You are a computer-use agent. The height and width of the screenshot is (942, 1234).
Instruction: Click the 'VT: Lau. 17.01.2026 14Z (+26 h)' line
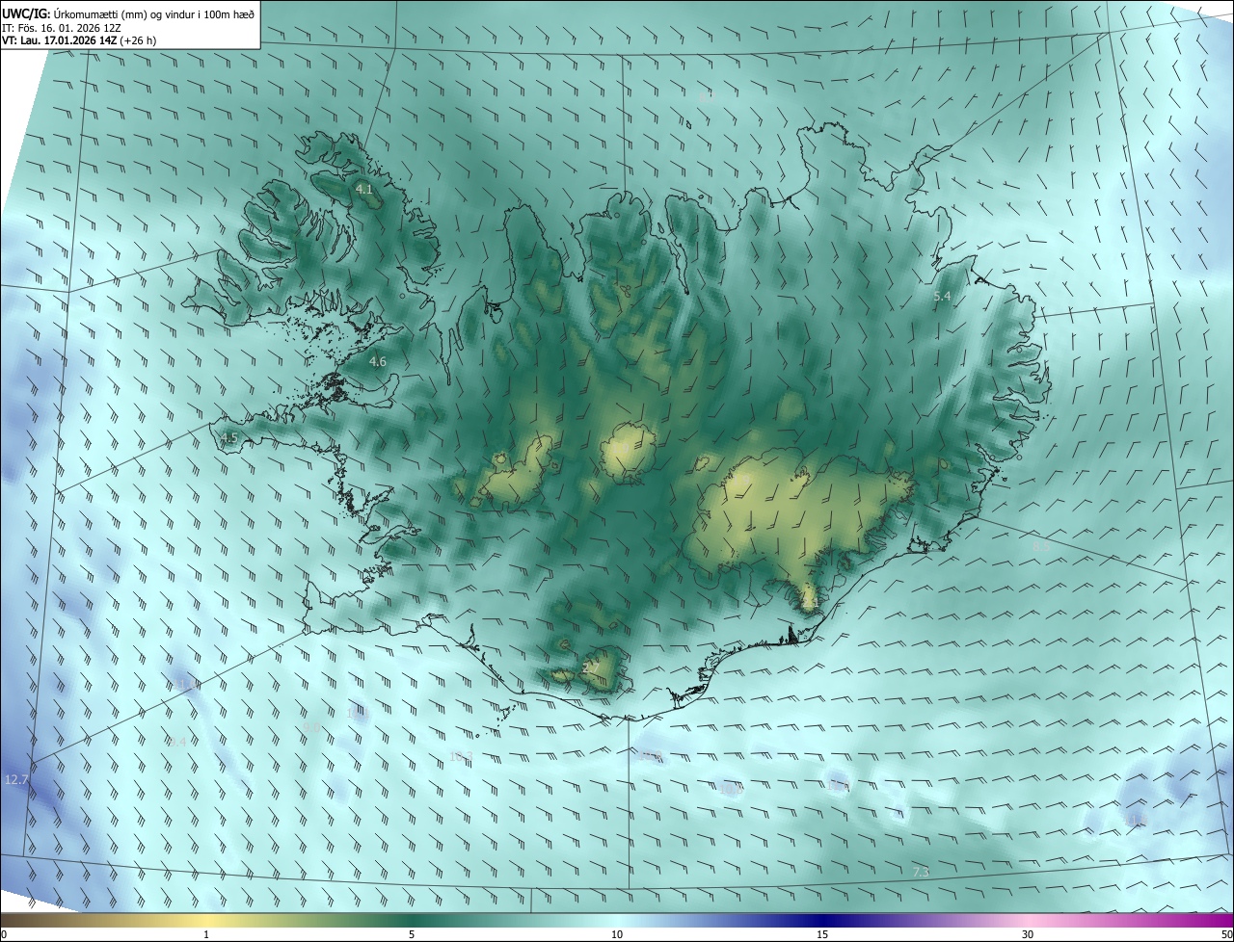[x=79, y=40]
